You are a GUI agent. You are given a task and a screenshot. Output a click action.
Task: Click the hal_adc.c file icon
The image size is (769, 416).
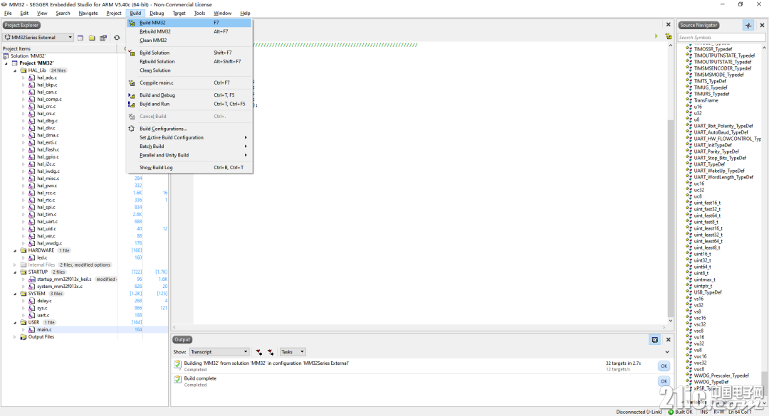[32, 78]
